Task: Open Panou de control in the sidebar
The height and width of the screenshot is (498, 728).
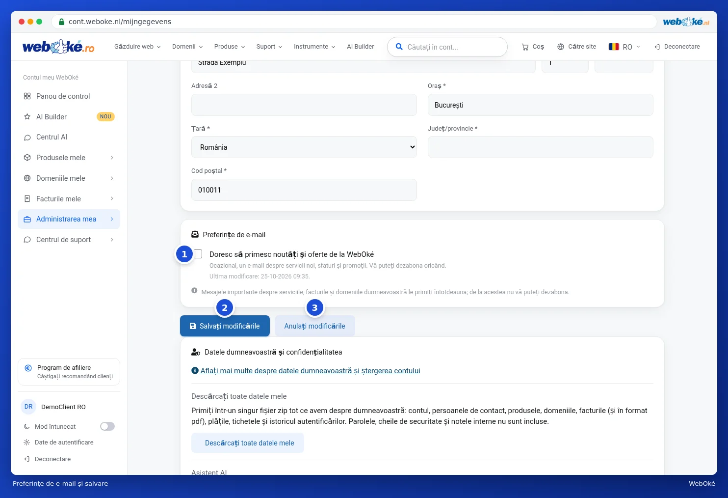Action: (x=69, y=96)
